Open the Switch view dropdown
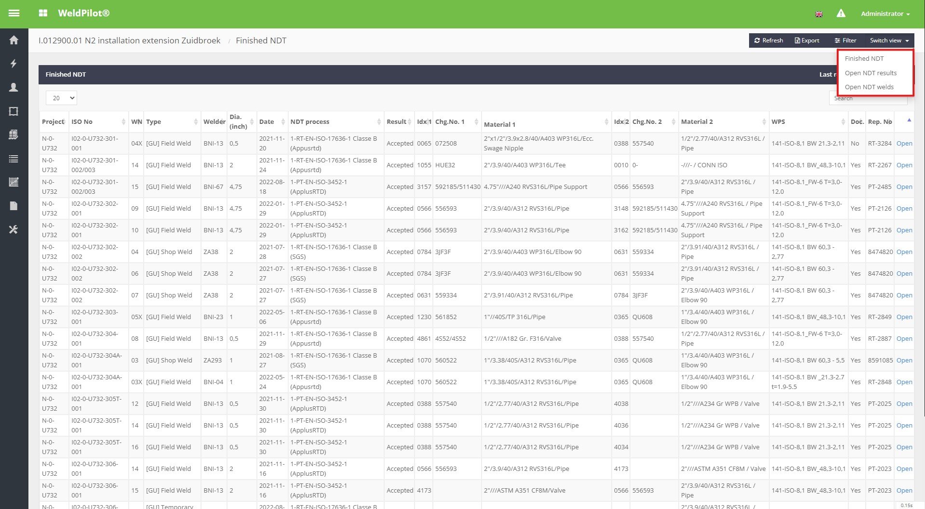This screenshot has height=509, width=925. click(x=889, y=40)
